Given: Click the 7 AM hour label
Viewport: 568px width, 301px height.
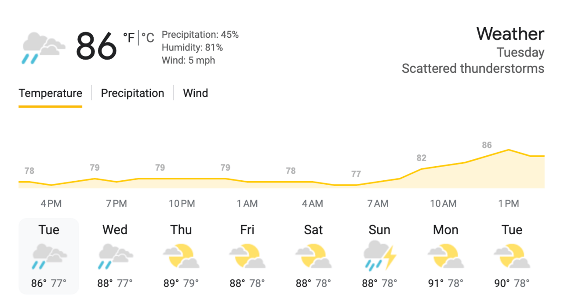Looking at the screenshot, I should tap(378, 204).
